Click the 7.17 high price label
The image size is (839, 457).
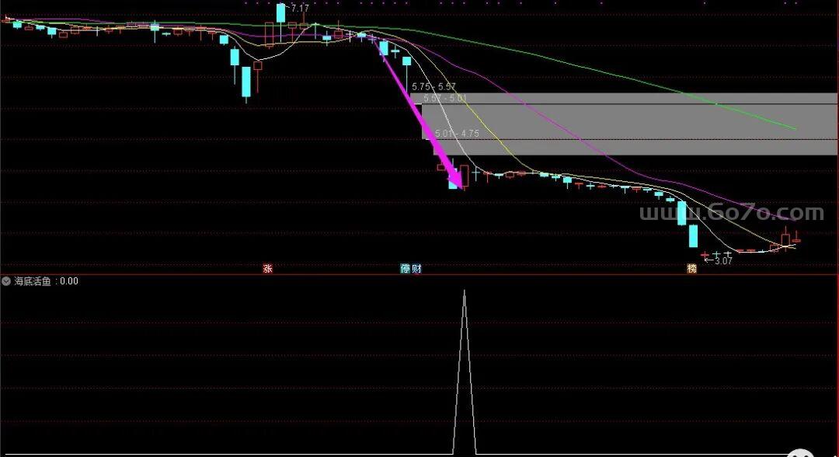(x=300, y=8)
